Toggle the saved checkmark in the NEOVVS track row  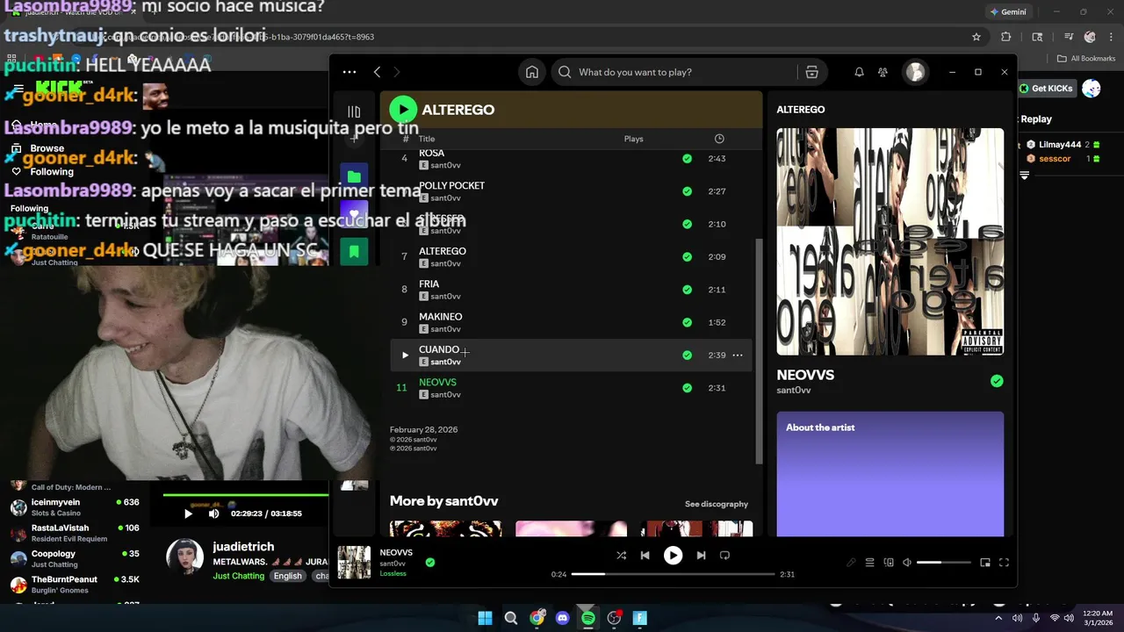pos(687,388)
